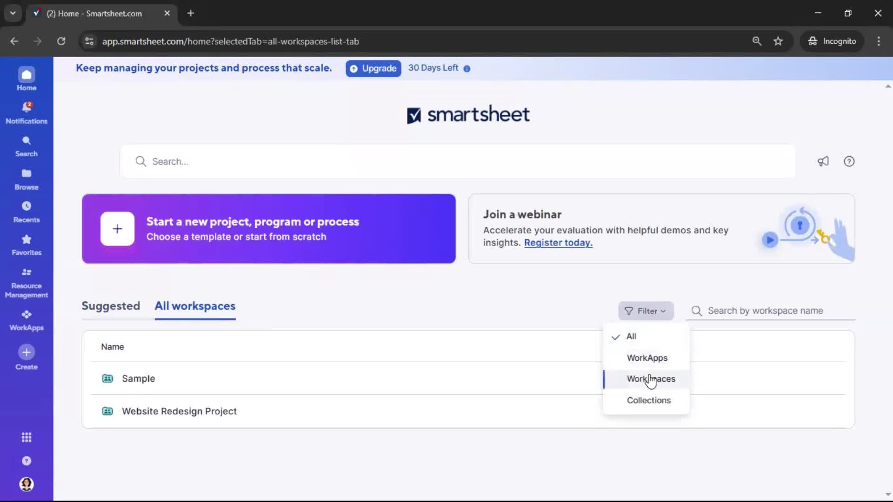Image resolution: width=893 pixels, height=502 pixels.
Task: Click the Create plus icon
Action: click(26, 352)
